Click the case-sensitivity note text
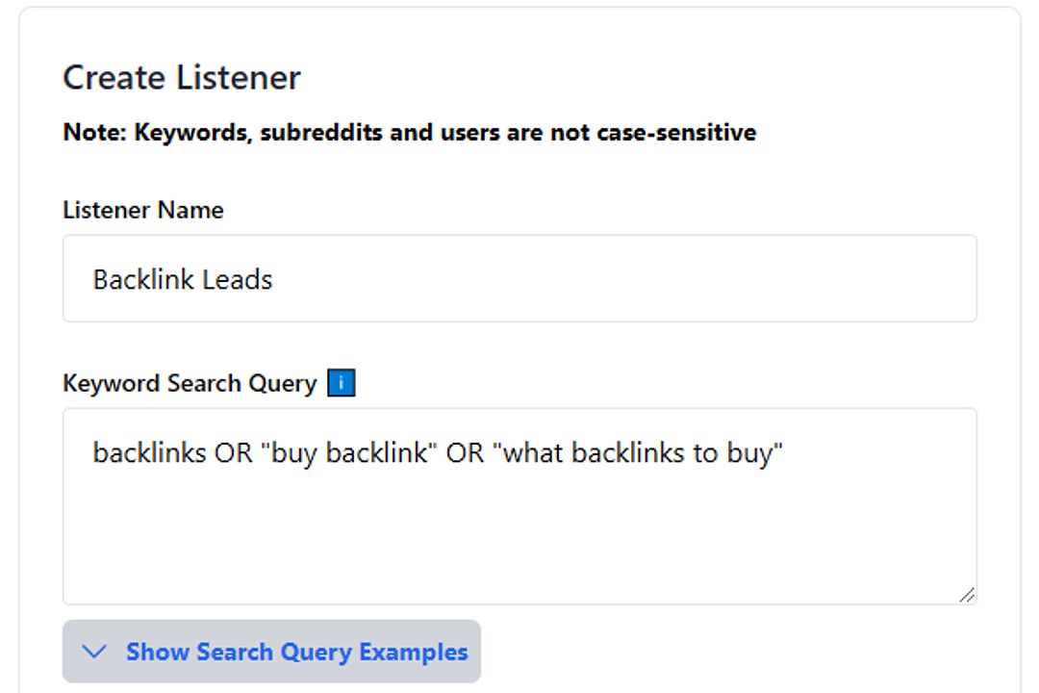This screenshot has width=1039, height=693. pos(410,132)
